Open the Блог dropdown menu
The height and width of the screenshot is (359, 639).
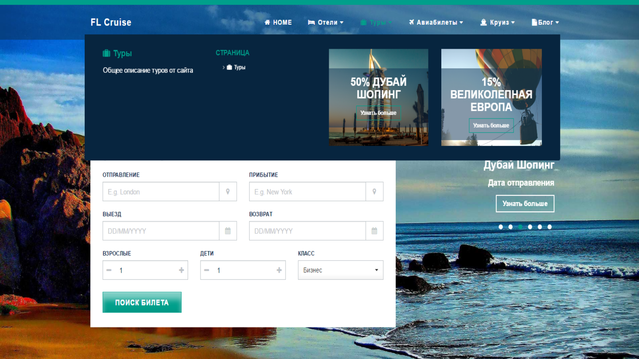545,22
